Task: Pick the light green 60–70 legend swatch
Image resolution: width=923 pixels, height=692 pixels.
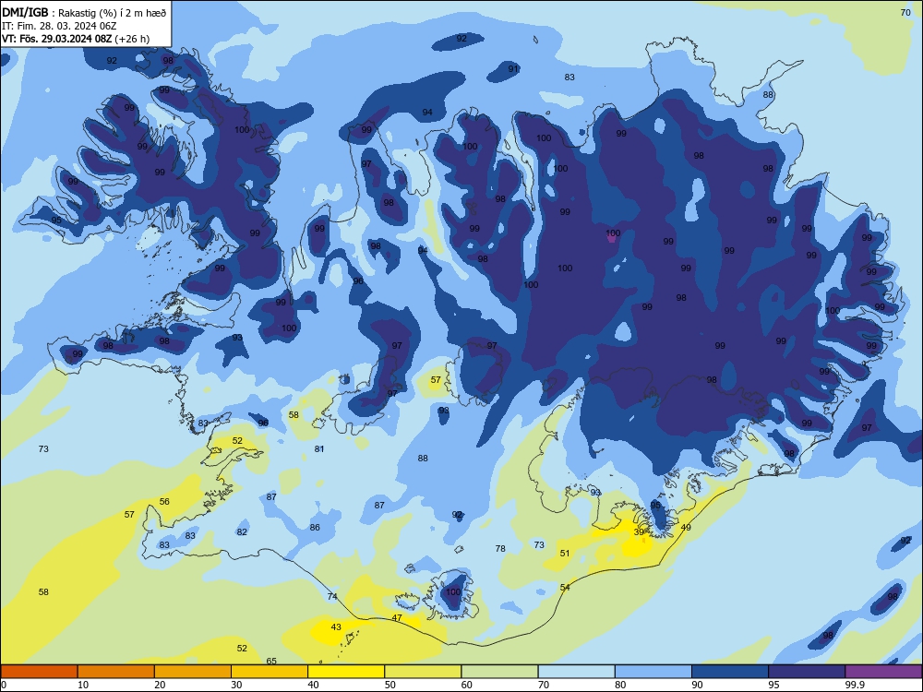Action: click(499, 672)
